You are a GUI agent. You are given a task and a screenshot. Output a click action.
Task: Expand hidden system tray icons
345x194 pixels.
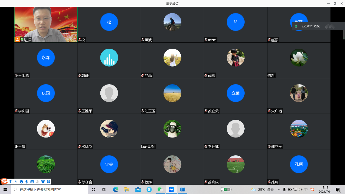(x=279, y=189)
